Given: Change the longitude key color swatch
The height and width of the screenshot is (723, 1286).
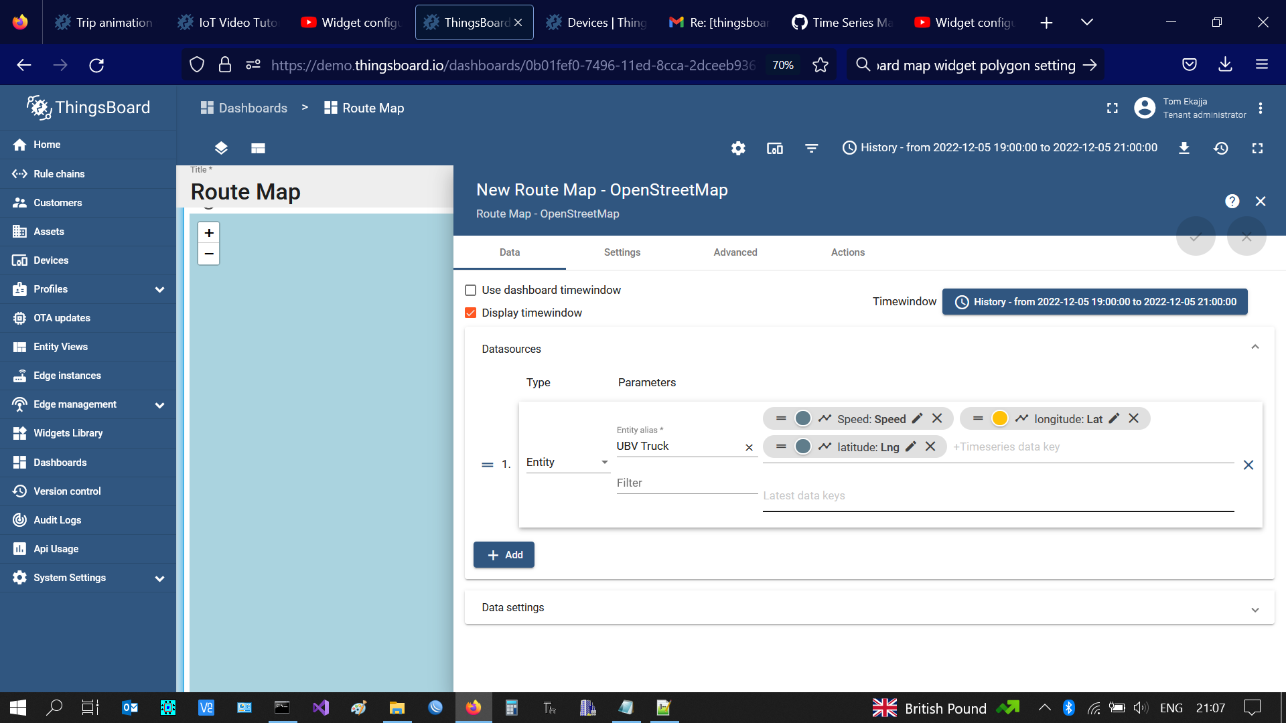Looking at the screenshot, I should click(x=1000, y=418).
